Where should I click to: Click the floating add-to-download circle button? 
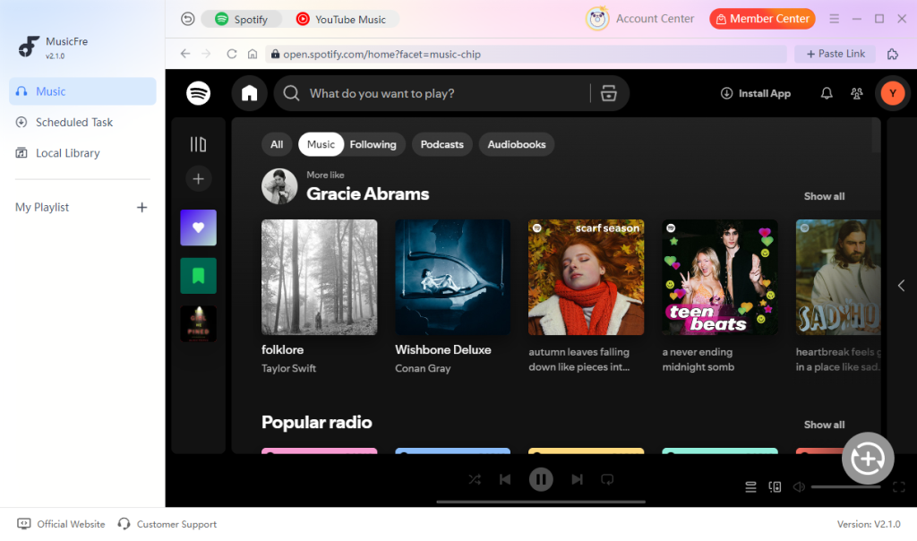tap(867, 458)
